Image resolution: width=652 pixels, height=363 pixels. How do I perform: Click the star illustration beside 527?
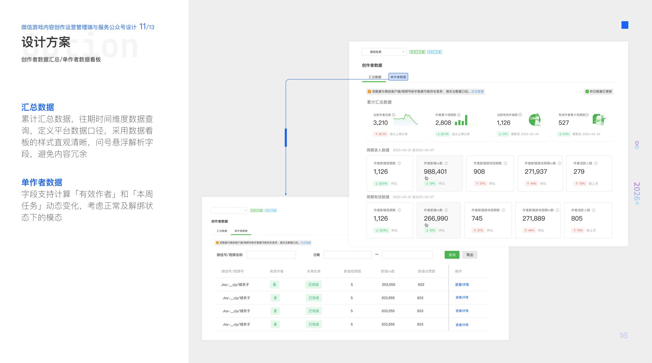[x=599, y=119]
